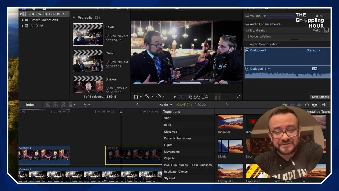339x191 pixels.
Task: Select the Dynamic Transitions category
Action: point(177,138)
